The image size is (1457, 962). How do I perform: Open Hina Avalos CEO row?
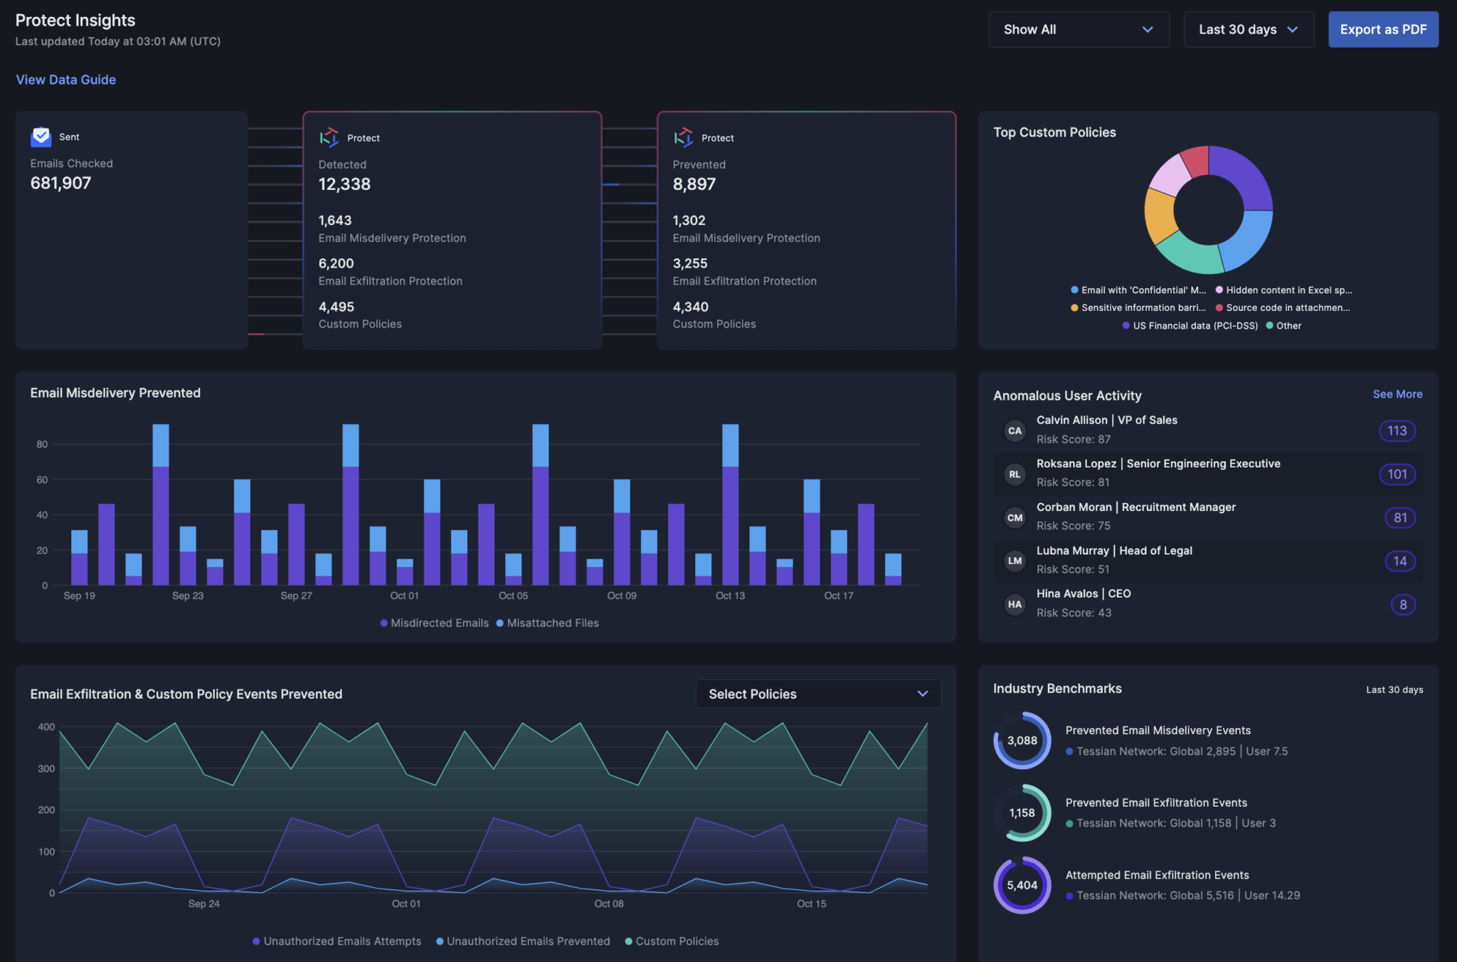(x=1208, y=604)
